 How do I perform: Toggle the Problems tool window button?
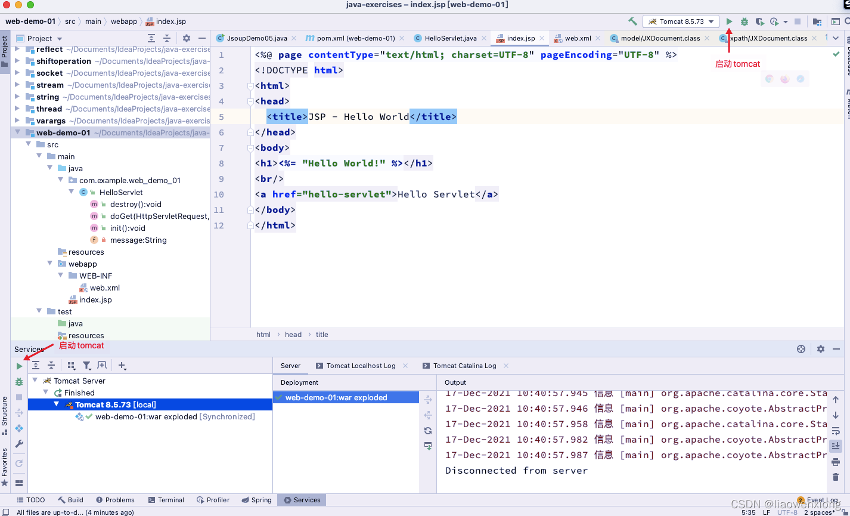(x=115, y=500)
